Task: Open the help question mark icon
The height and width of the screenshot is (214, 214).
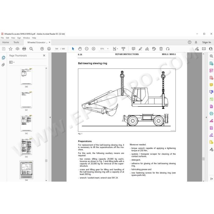Action: pos(190,42)
